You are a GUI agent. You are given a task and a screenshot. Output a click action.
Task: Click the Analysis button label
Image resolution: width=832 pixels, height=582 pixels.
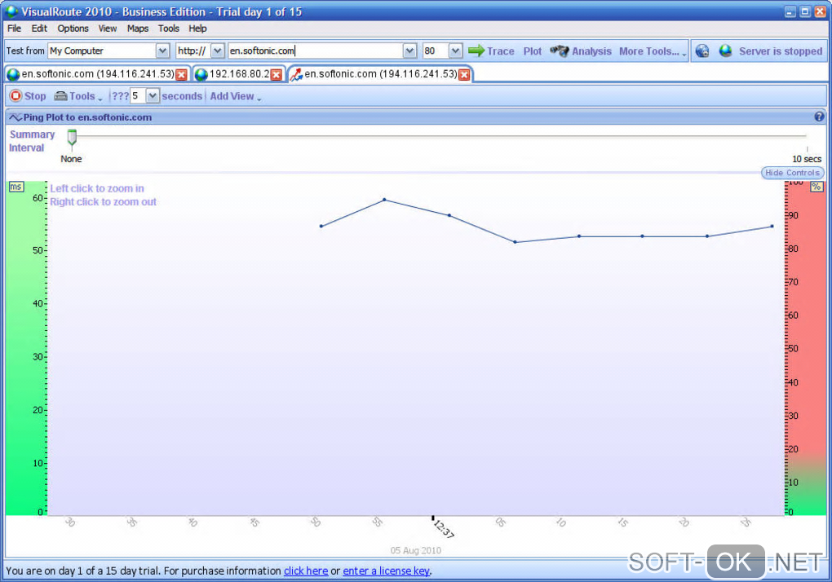click(x=591, y=51)
